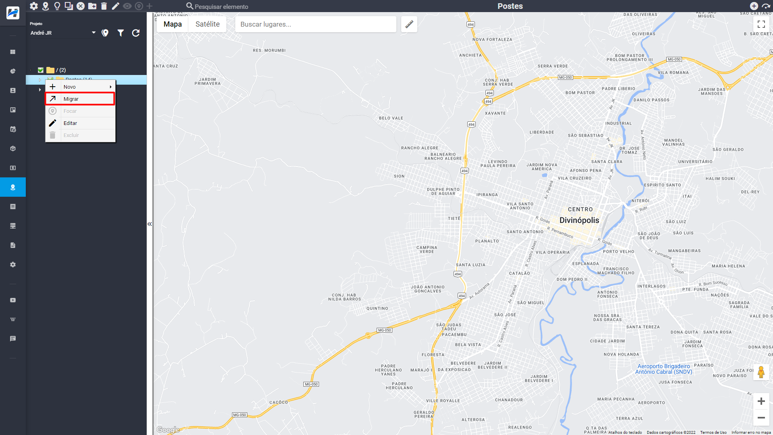Click the refresh project icon

[x=136, y=33]
